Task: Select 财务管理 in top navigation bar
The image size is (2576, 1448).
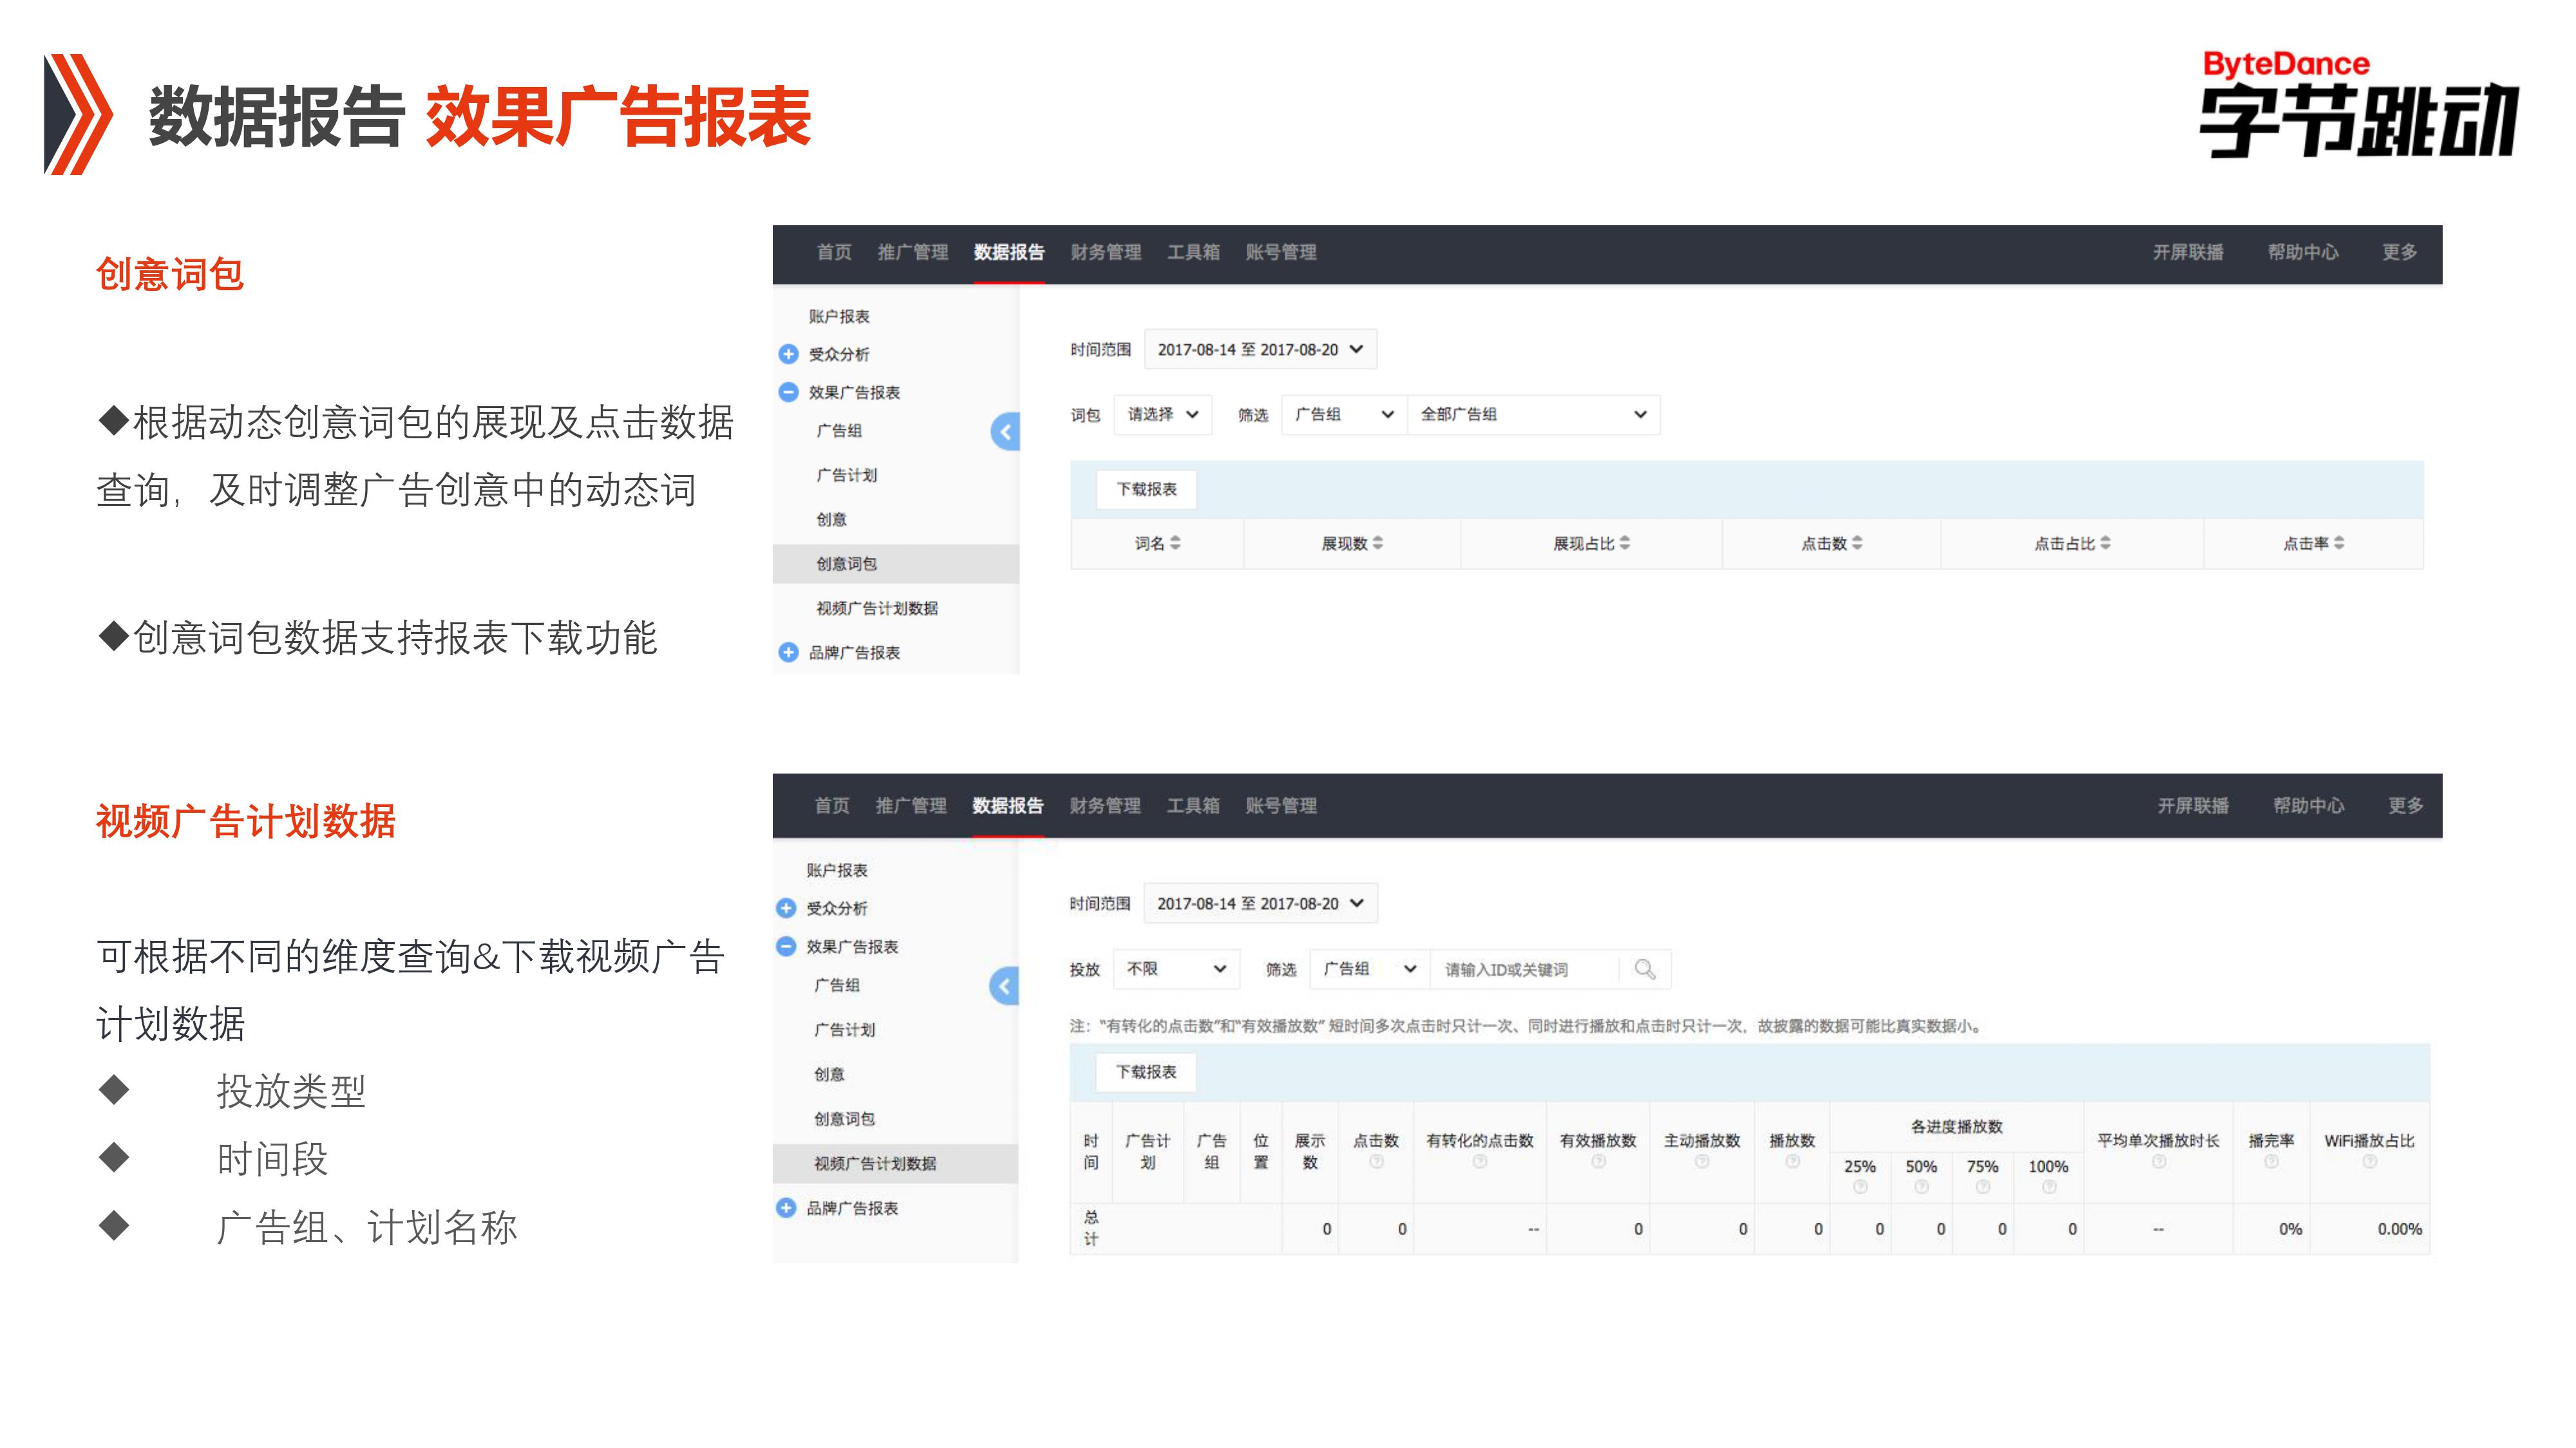Action: point(1105,253)
